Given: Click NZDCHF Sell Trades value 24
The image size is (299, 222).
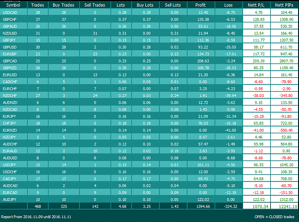Looking at the screenshot, I should [95, 95].
